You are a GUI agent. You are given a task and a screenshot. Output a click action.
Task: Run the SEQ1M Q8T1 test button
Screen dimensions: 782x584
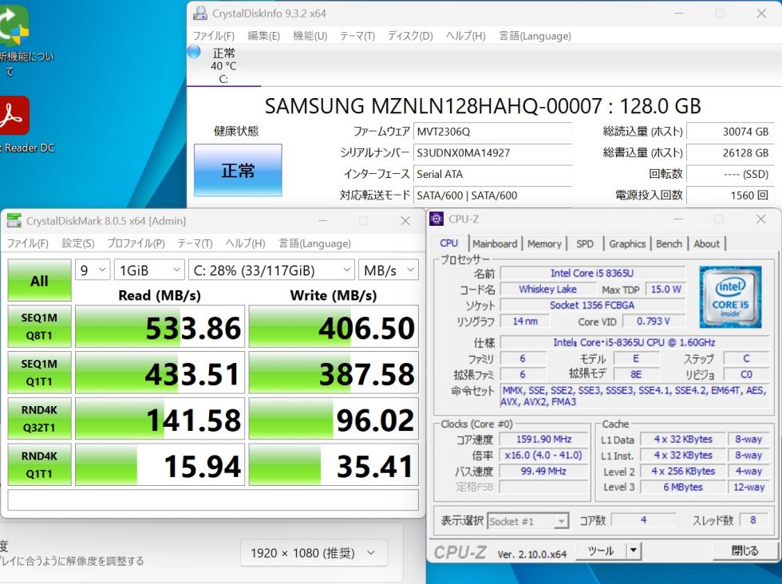(x=39, y=326)
